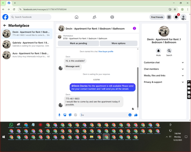The width and height of the screenshot is (191, 152).
Task: Open the Facebook logo home link
Action: point(5,17)
